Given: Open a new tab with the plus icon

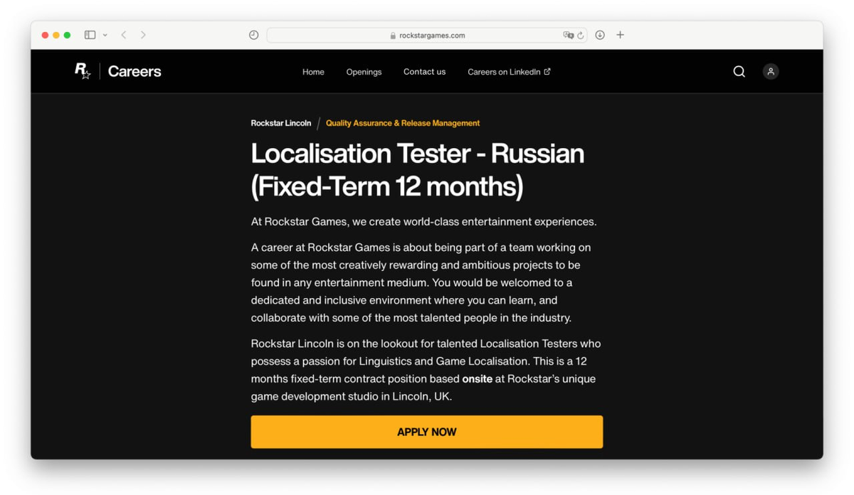Looking at the screenshot, I should (620, 35).
